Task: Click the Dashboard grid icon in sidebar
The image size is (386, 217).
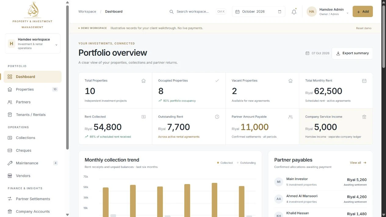Action: pos(10,77)
